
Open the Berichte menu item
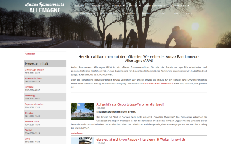pyautogui.click(x=147, y=13)
